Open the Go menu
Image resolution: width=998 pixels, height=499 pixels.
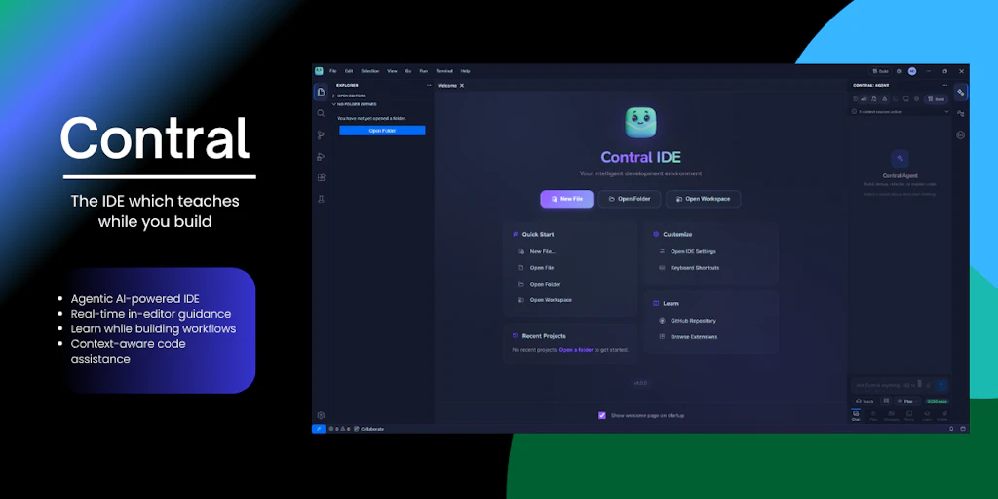tap(408, 71)
